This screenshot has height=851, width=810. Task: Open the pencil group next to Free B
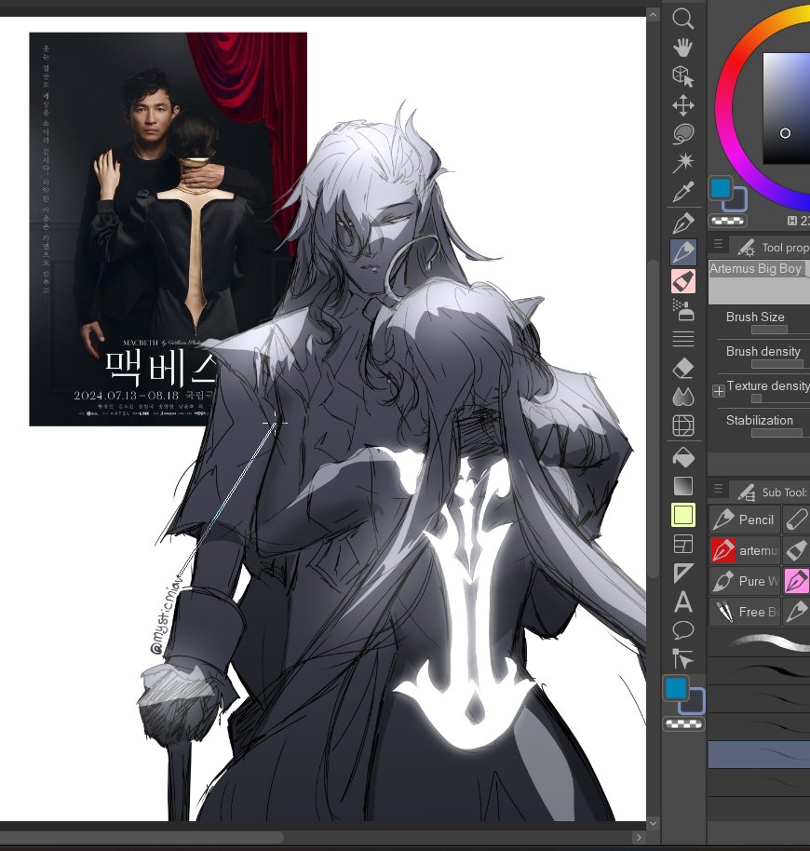796,612
